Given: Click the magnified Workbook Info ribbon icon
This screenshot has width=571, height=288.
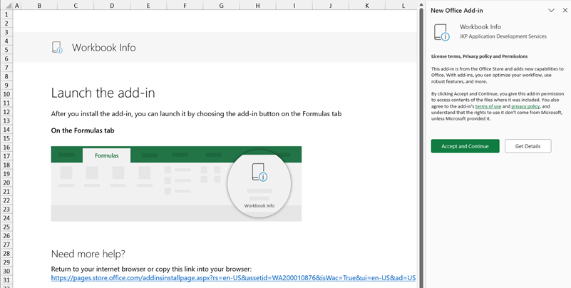Looking at the screenshot, I should [259, 172].
